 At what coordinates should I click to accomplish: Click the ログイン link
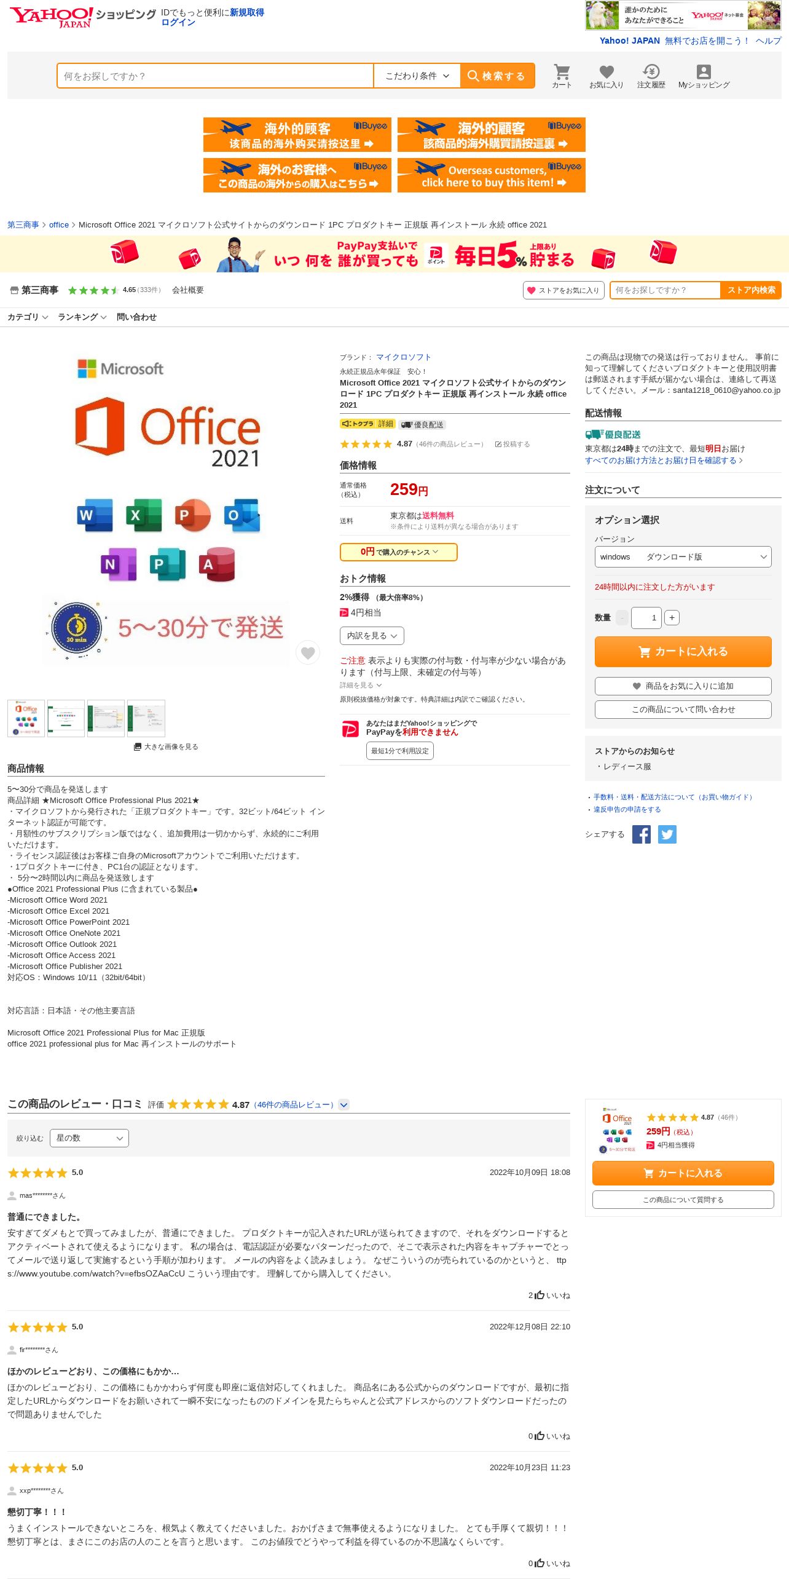[x=178, y=22]
